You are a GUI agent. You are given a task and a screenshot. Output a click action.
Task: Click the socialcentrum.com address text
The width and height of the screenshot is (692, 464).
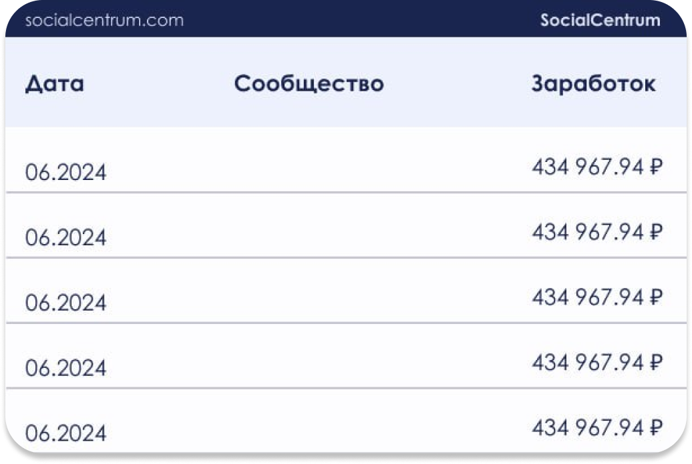point(104,20)
